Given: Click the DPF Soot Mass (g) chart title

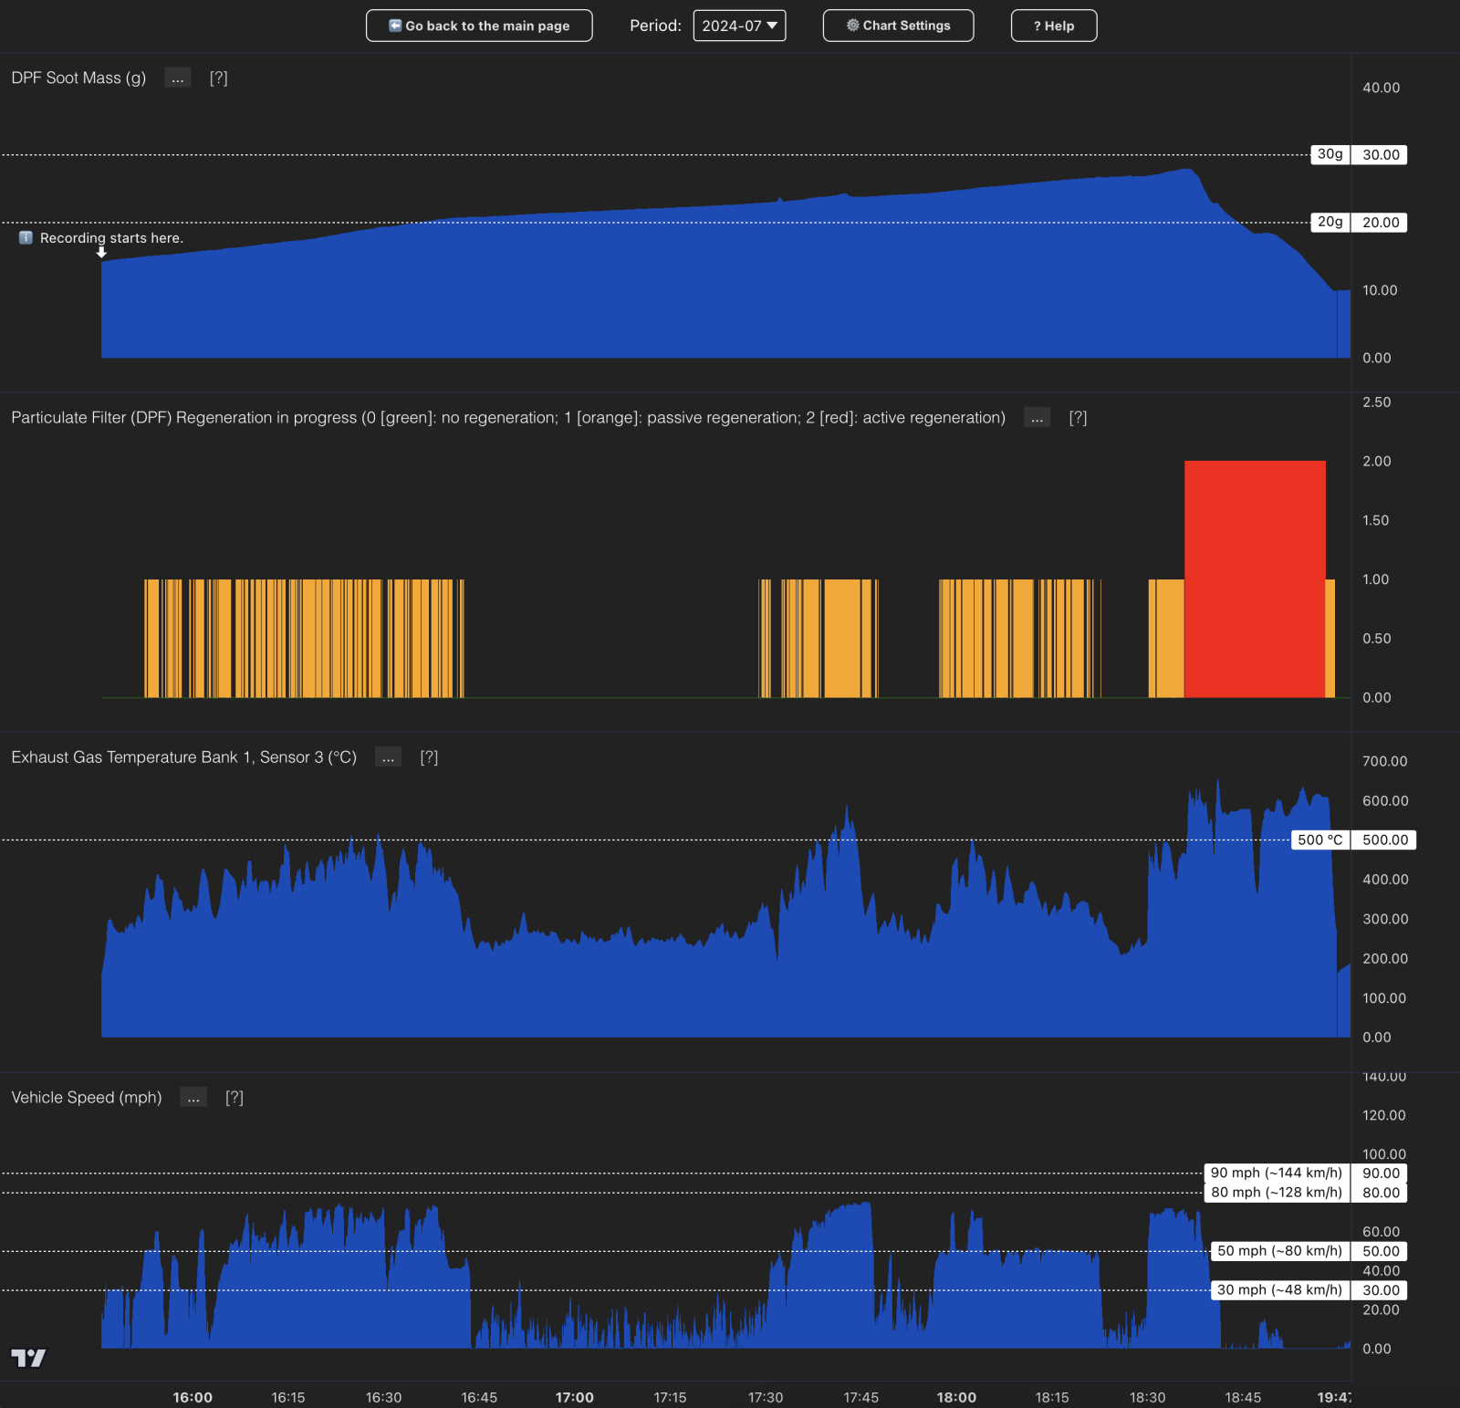Looking at the screenshot, I should (78, 78).
